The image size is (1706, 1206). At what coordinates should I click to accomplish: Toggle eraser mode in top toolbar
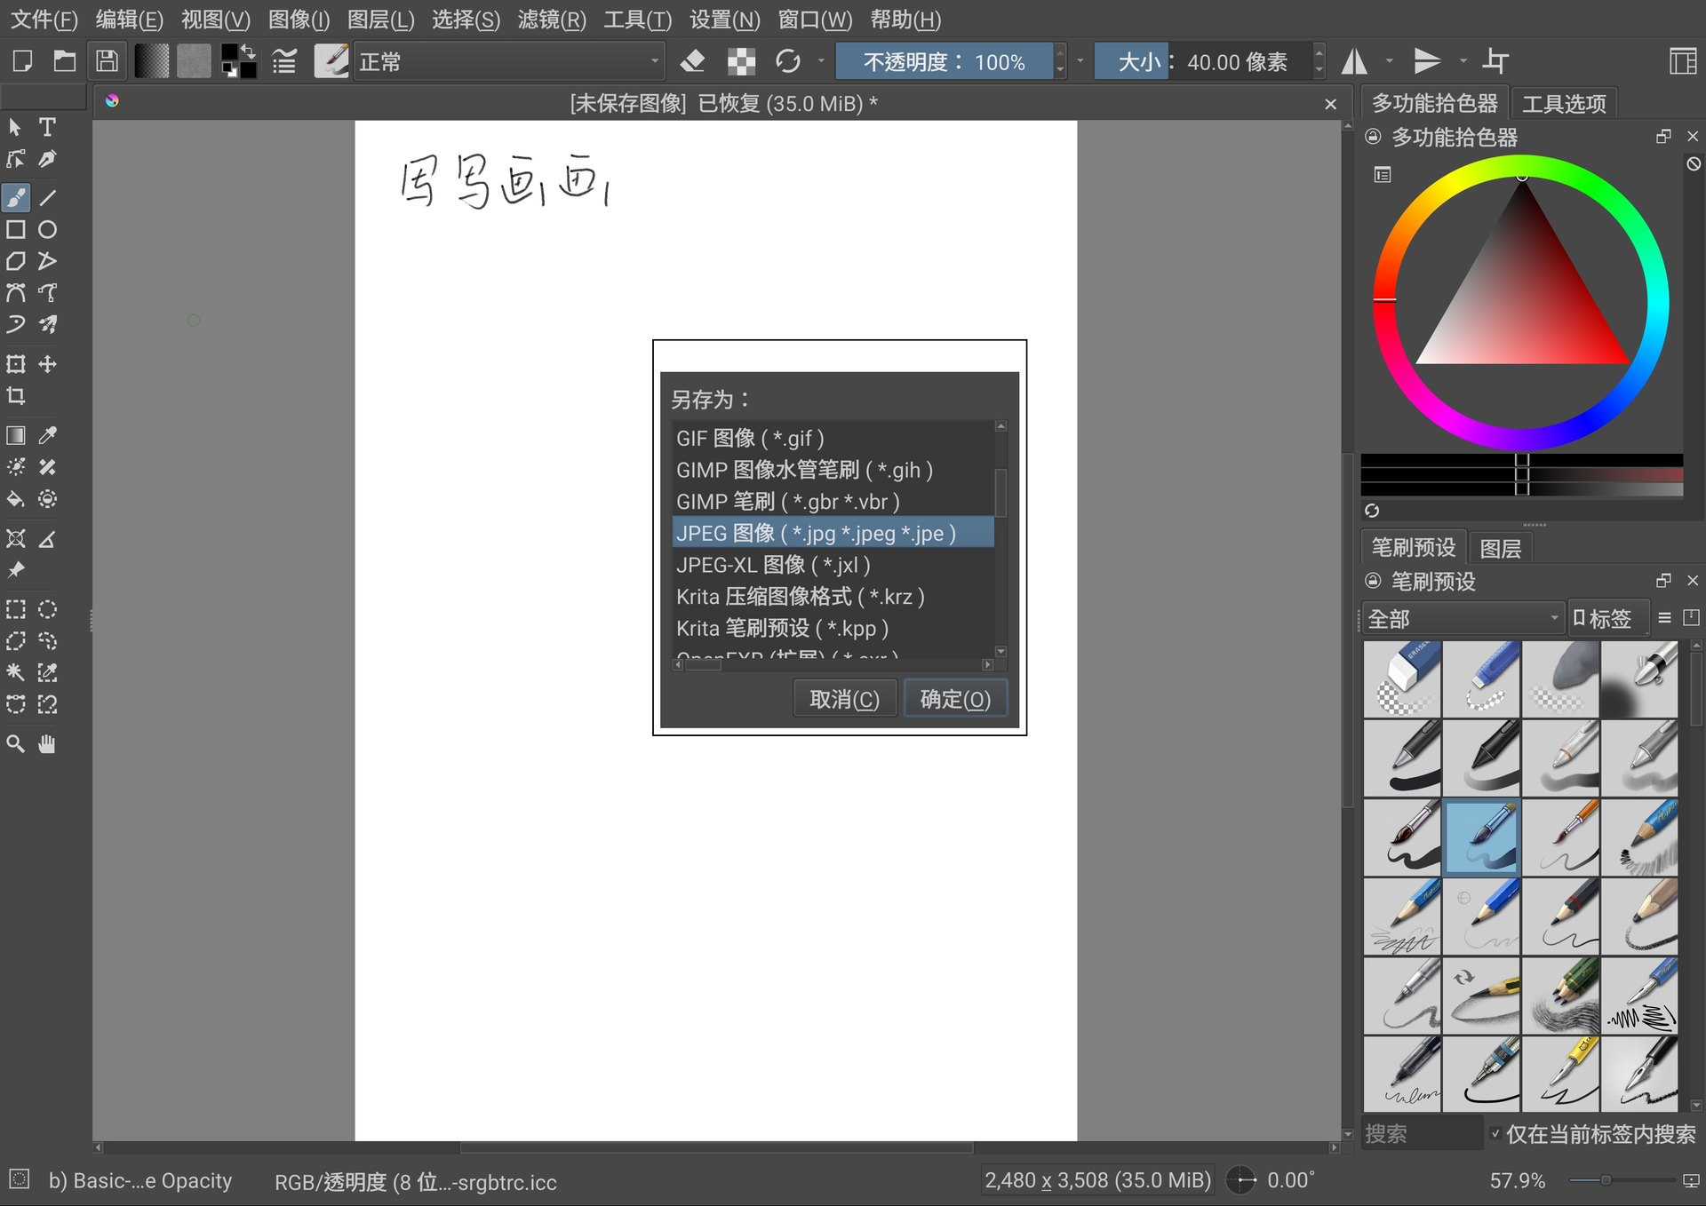point(692,61)
